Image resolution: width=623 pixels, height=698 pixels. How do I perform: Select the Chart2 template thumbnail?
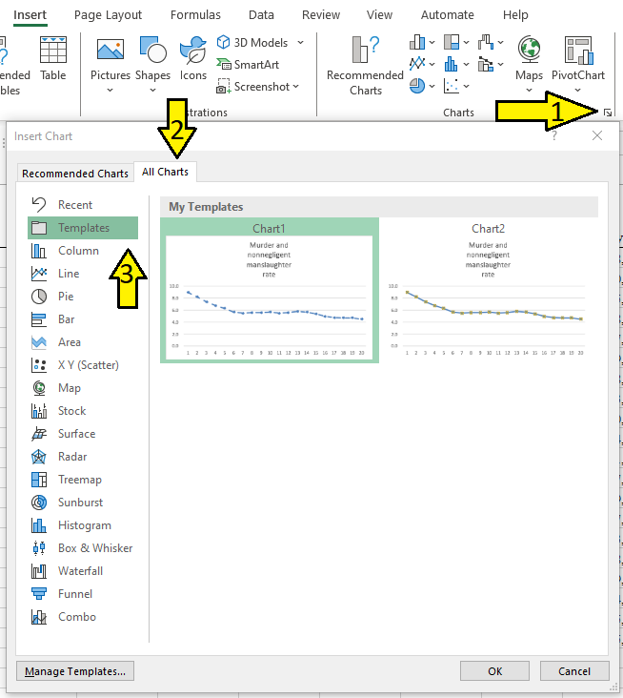488,290
